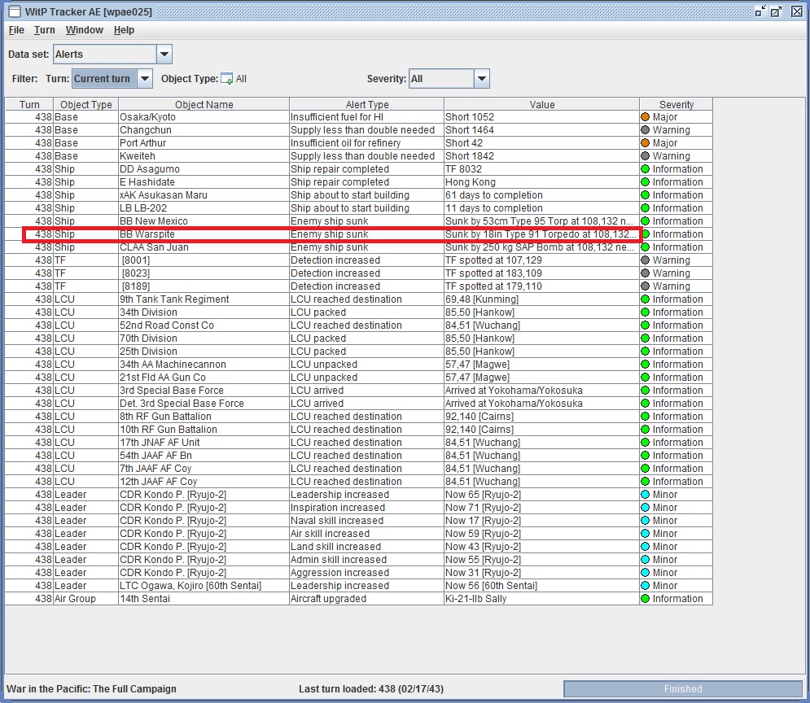
Task: Select the E Hashidate ship entry
Action: point(147,182)
